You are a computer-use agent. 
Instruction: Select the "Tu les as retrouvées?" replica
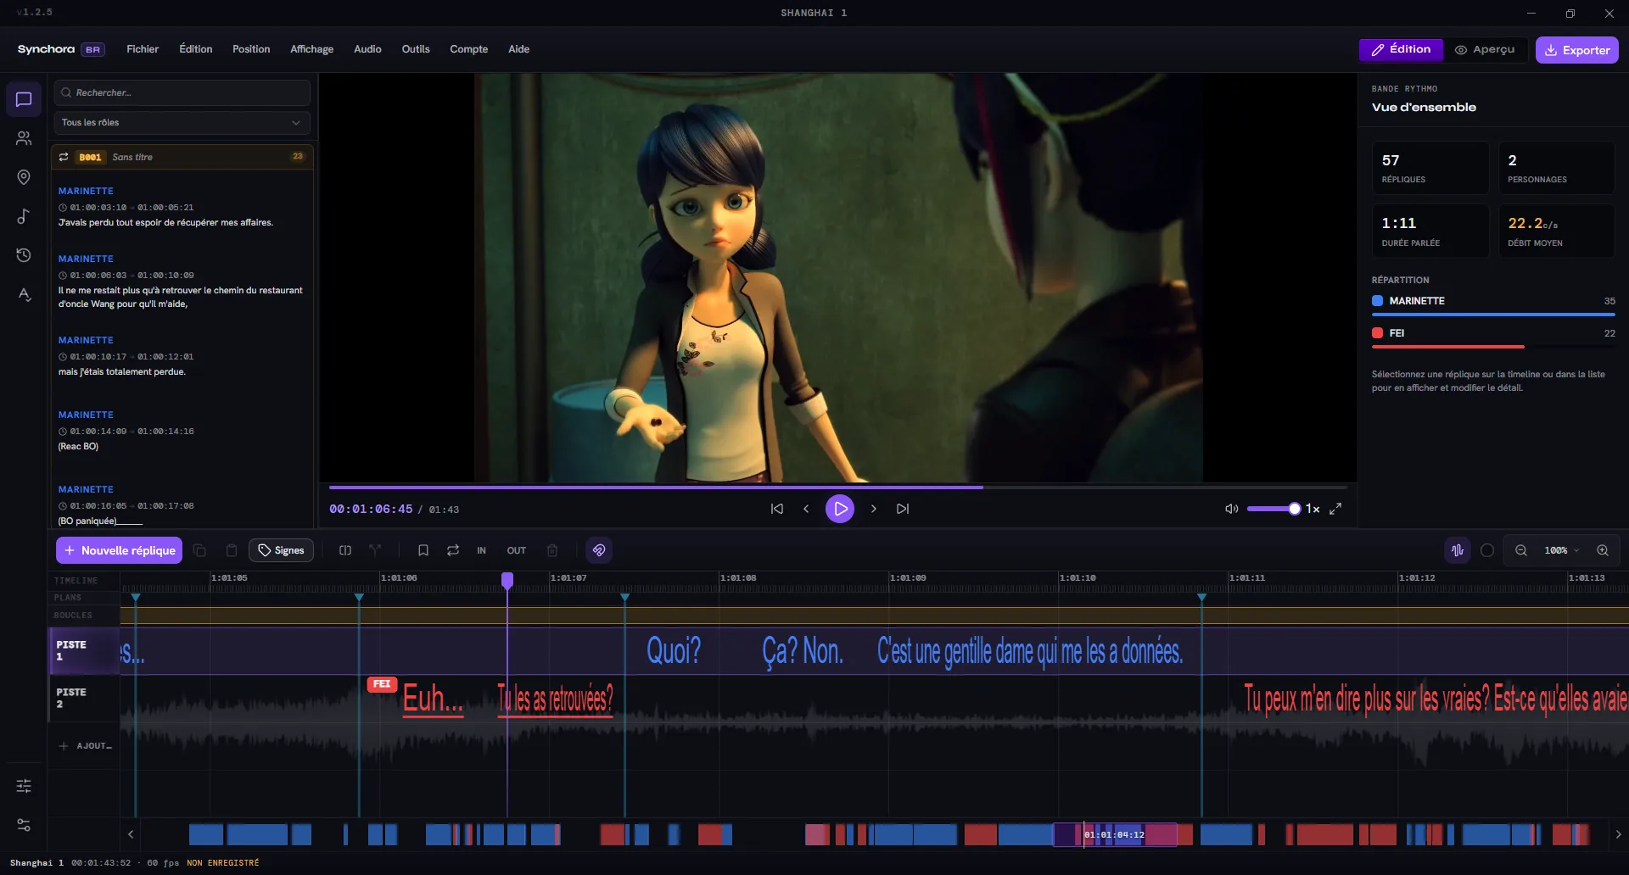(555, 699)
